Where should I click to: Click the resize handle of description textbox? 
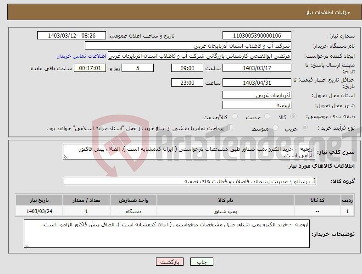(x=66, y=157)
